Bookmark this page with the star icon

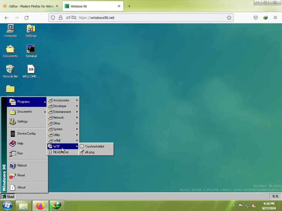(x=229, y=18)
